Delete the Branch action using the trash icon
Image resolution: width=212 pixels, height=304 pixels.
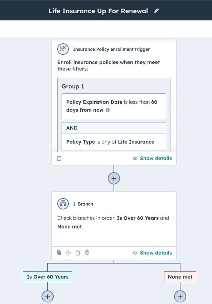coord(87,253)
